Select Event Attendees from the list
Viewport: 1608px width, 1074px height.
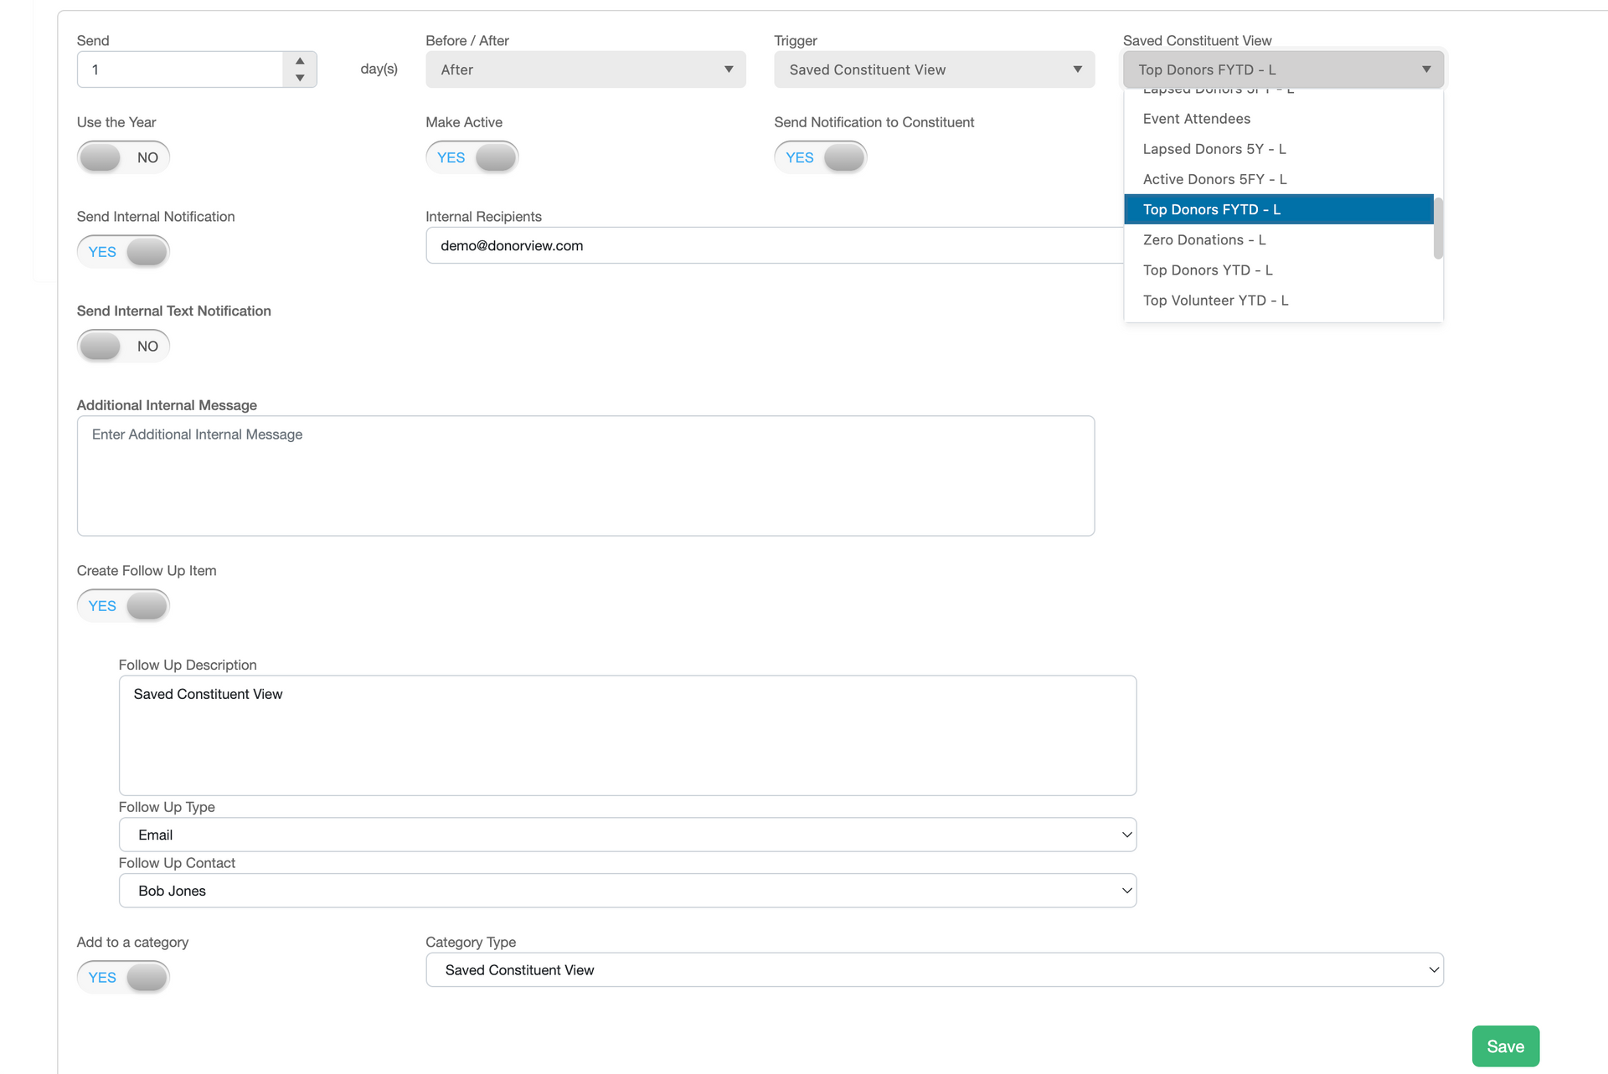click(x=1196, y=119)
